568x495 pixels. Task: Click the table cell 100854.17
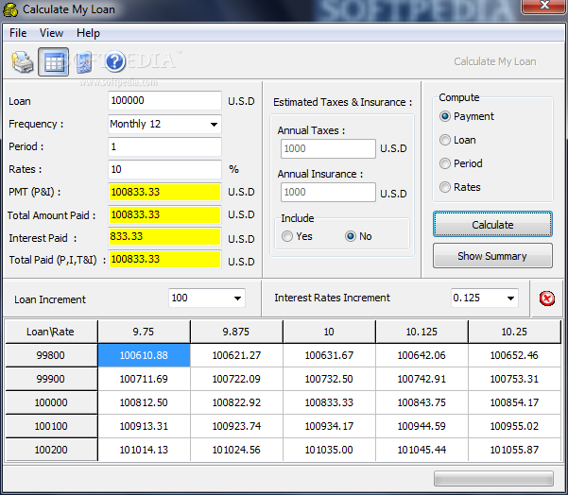515,402
